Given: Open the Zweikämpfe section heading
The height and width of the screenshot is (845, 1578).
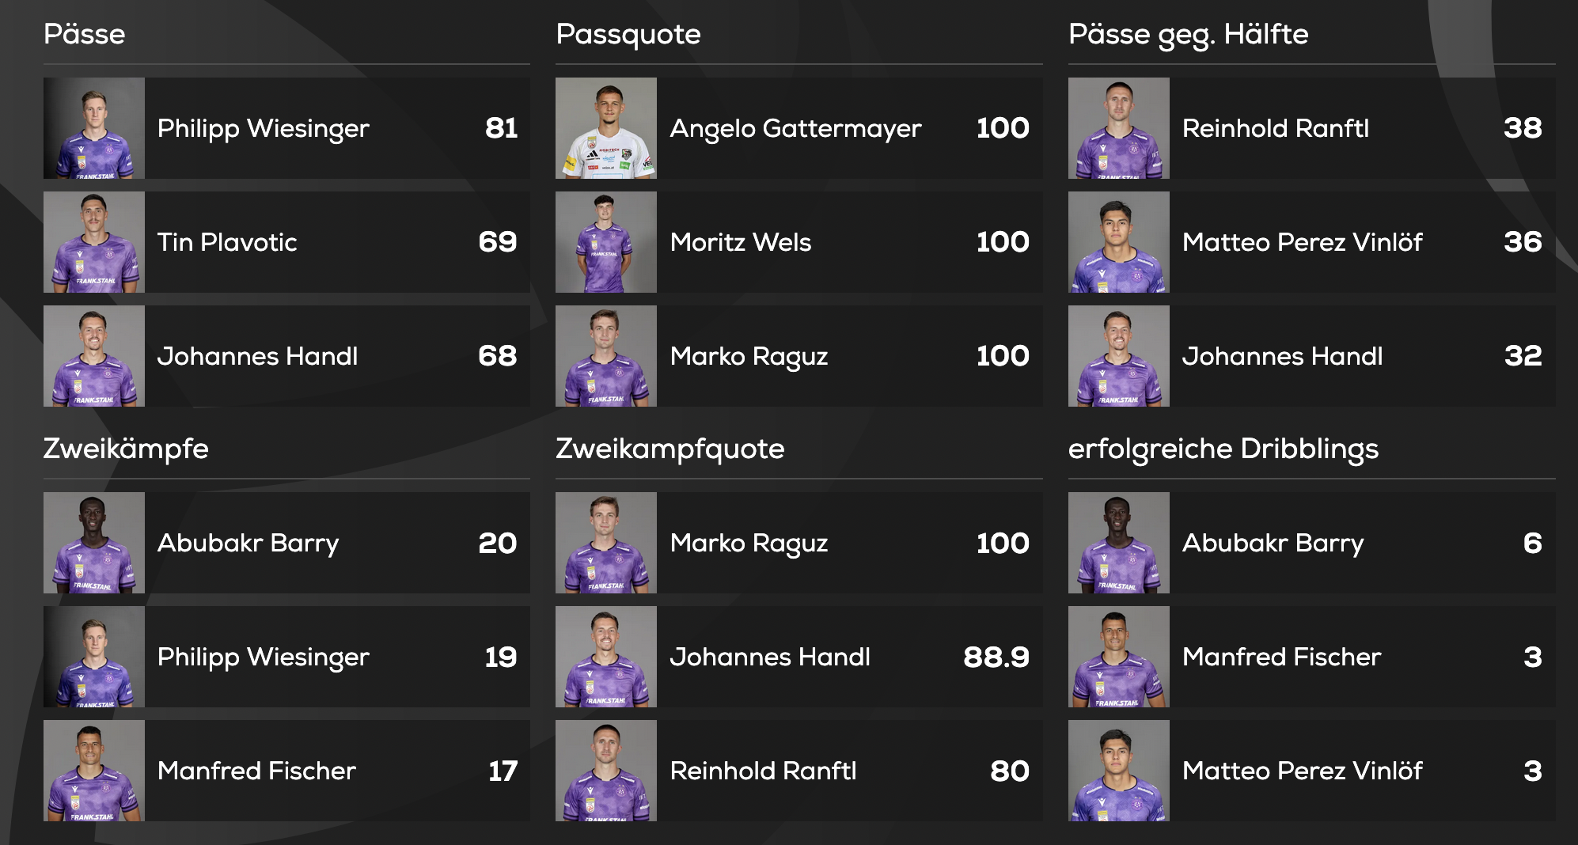Looking at the screenshot, I should coord(126,449).
